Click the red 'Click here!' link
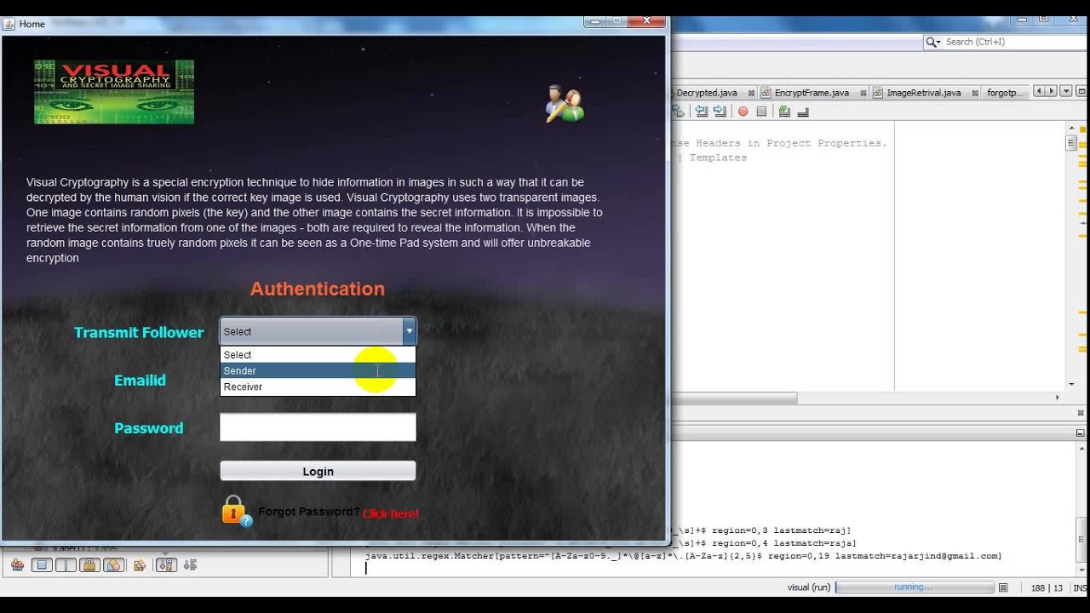 (390, 513)
